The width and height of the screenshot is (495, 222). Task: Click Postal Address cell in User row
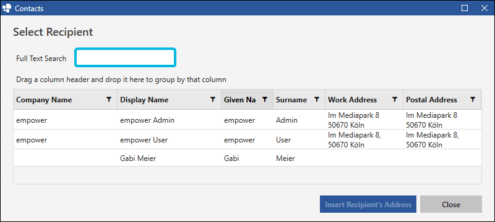point(442,139)
